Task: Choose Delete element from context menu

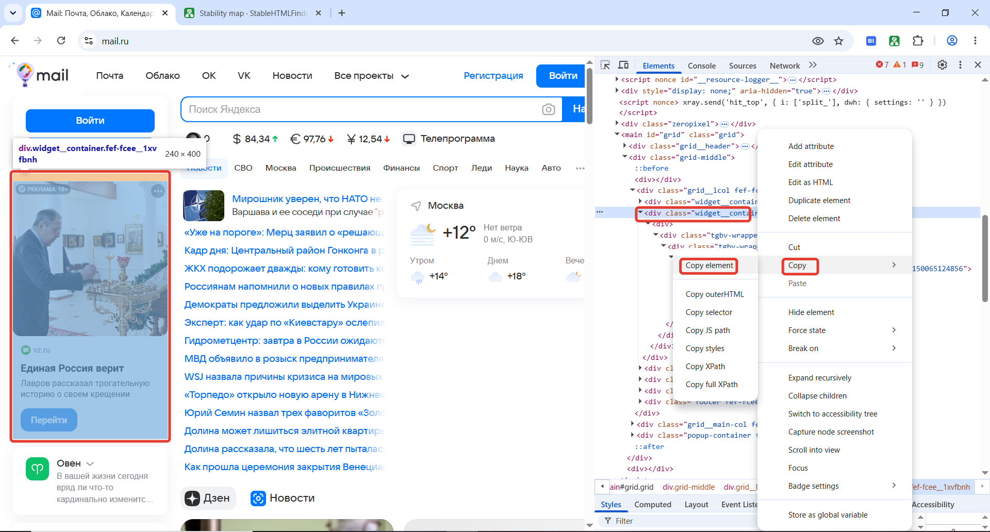Action: (x=814, y=219)
